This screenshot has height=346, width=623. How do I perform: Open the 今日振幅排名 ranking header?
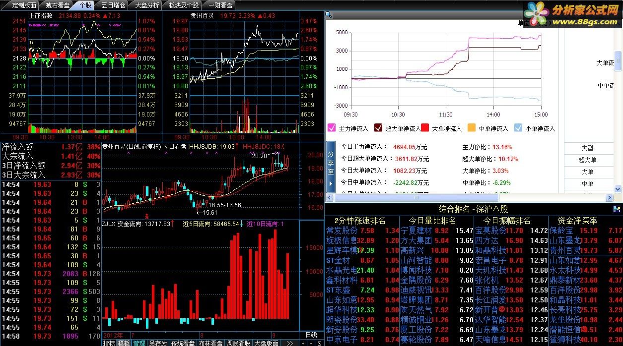pyautogui.click(x=507, y=221)
